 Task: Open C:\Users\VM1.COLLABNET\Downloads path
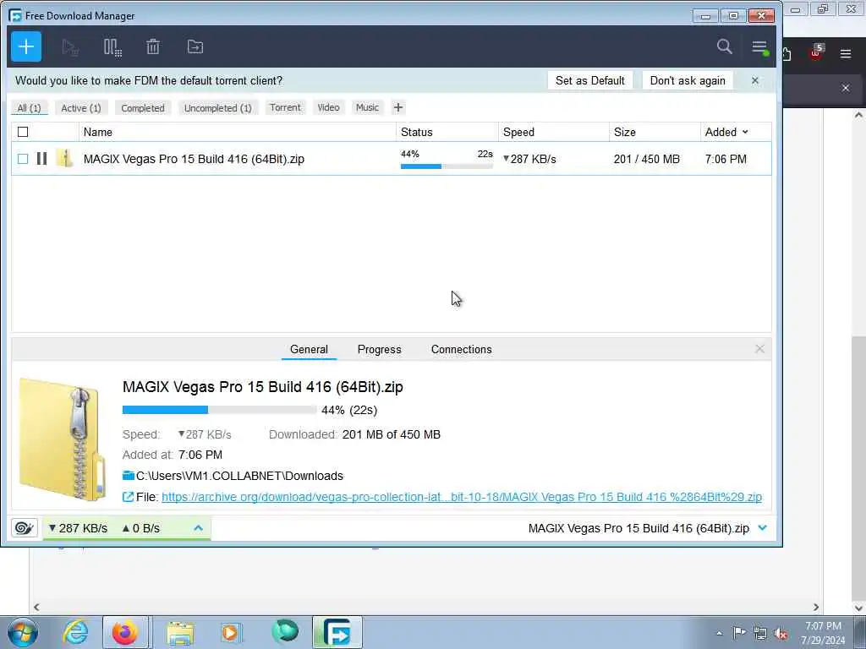pyautogui.click(x=239, y=476)
